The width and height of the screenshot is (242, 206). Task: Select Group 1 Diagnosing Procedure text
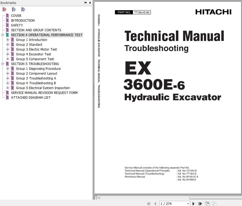point(38,69)
